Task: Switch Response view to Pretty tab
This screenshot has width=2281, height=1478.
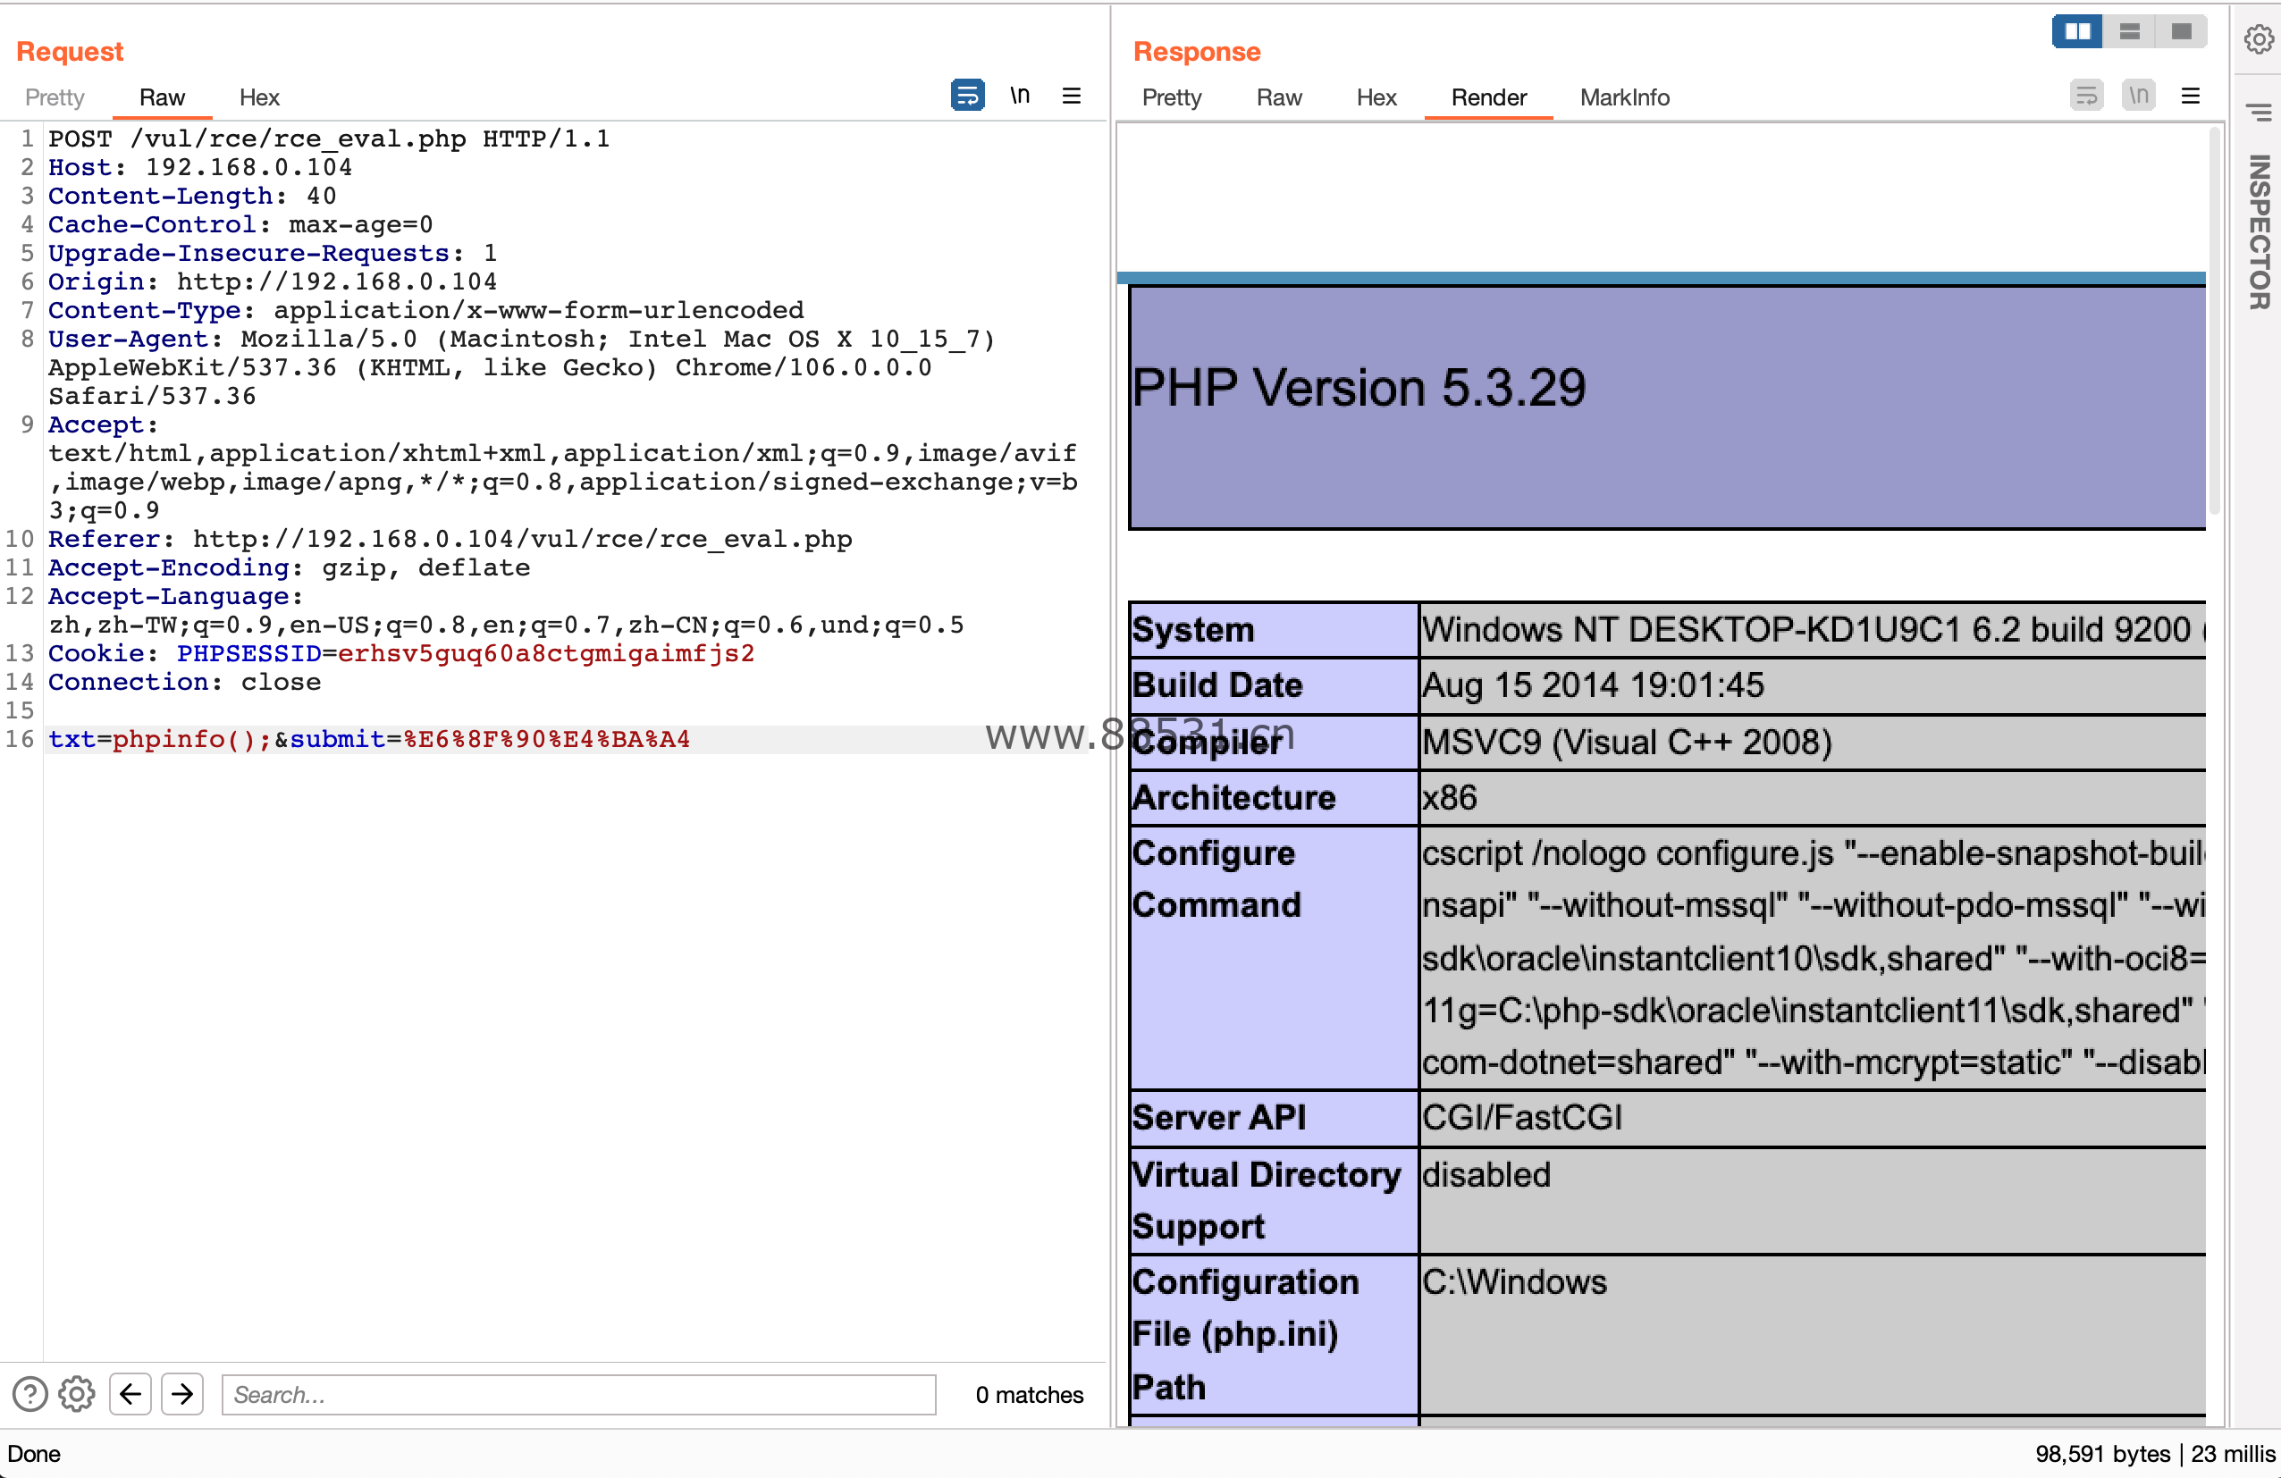Action: pyautogui.click(x=1171, y=97)
